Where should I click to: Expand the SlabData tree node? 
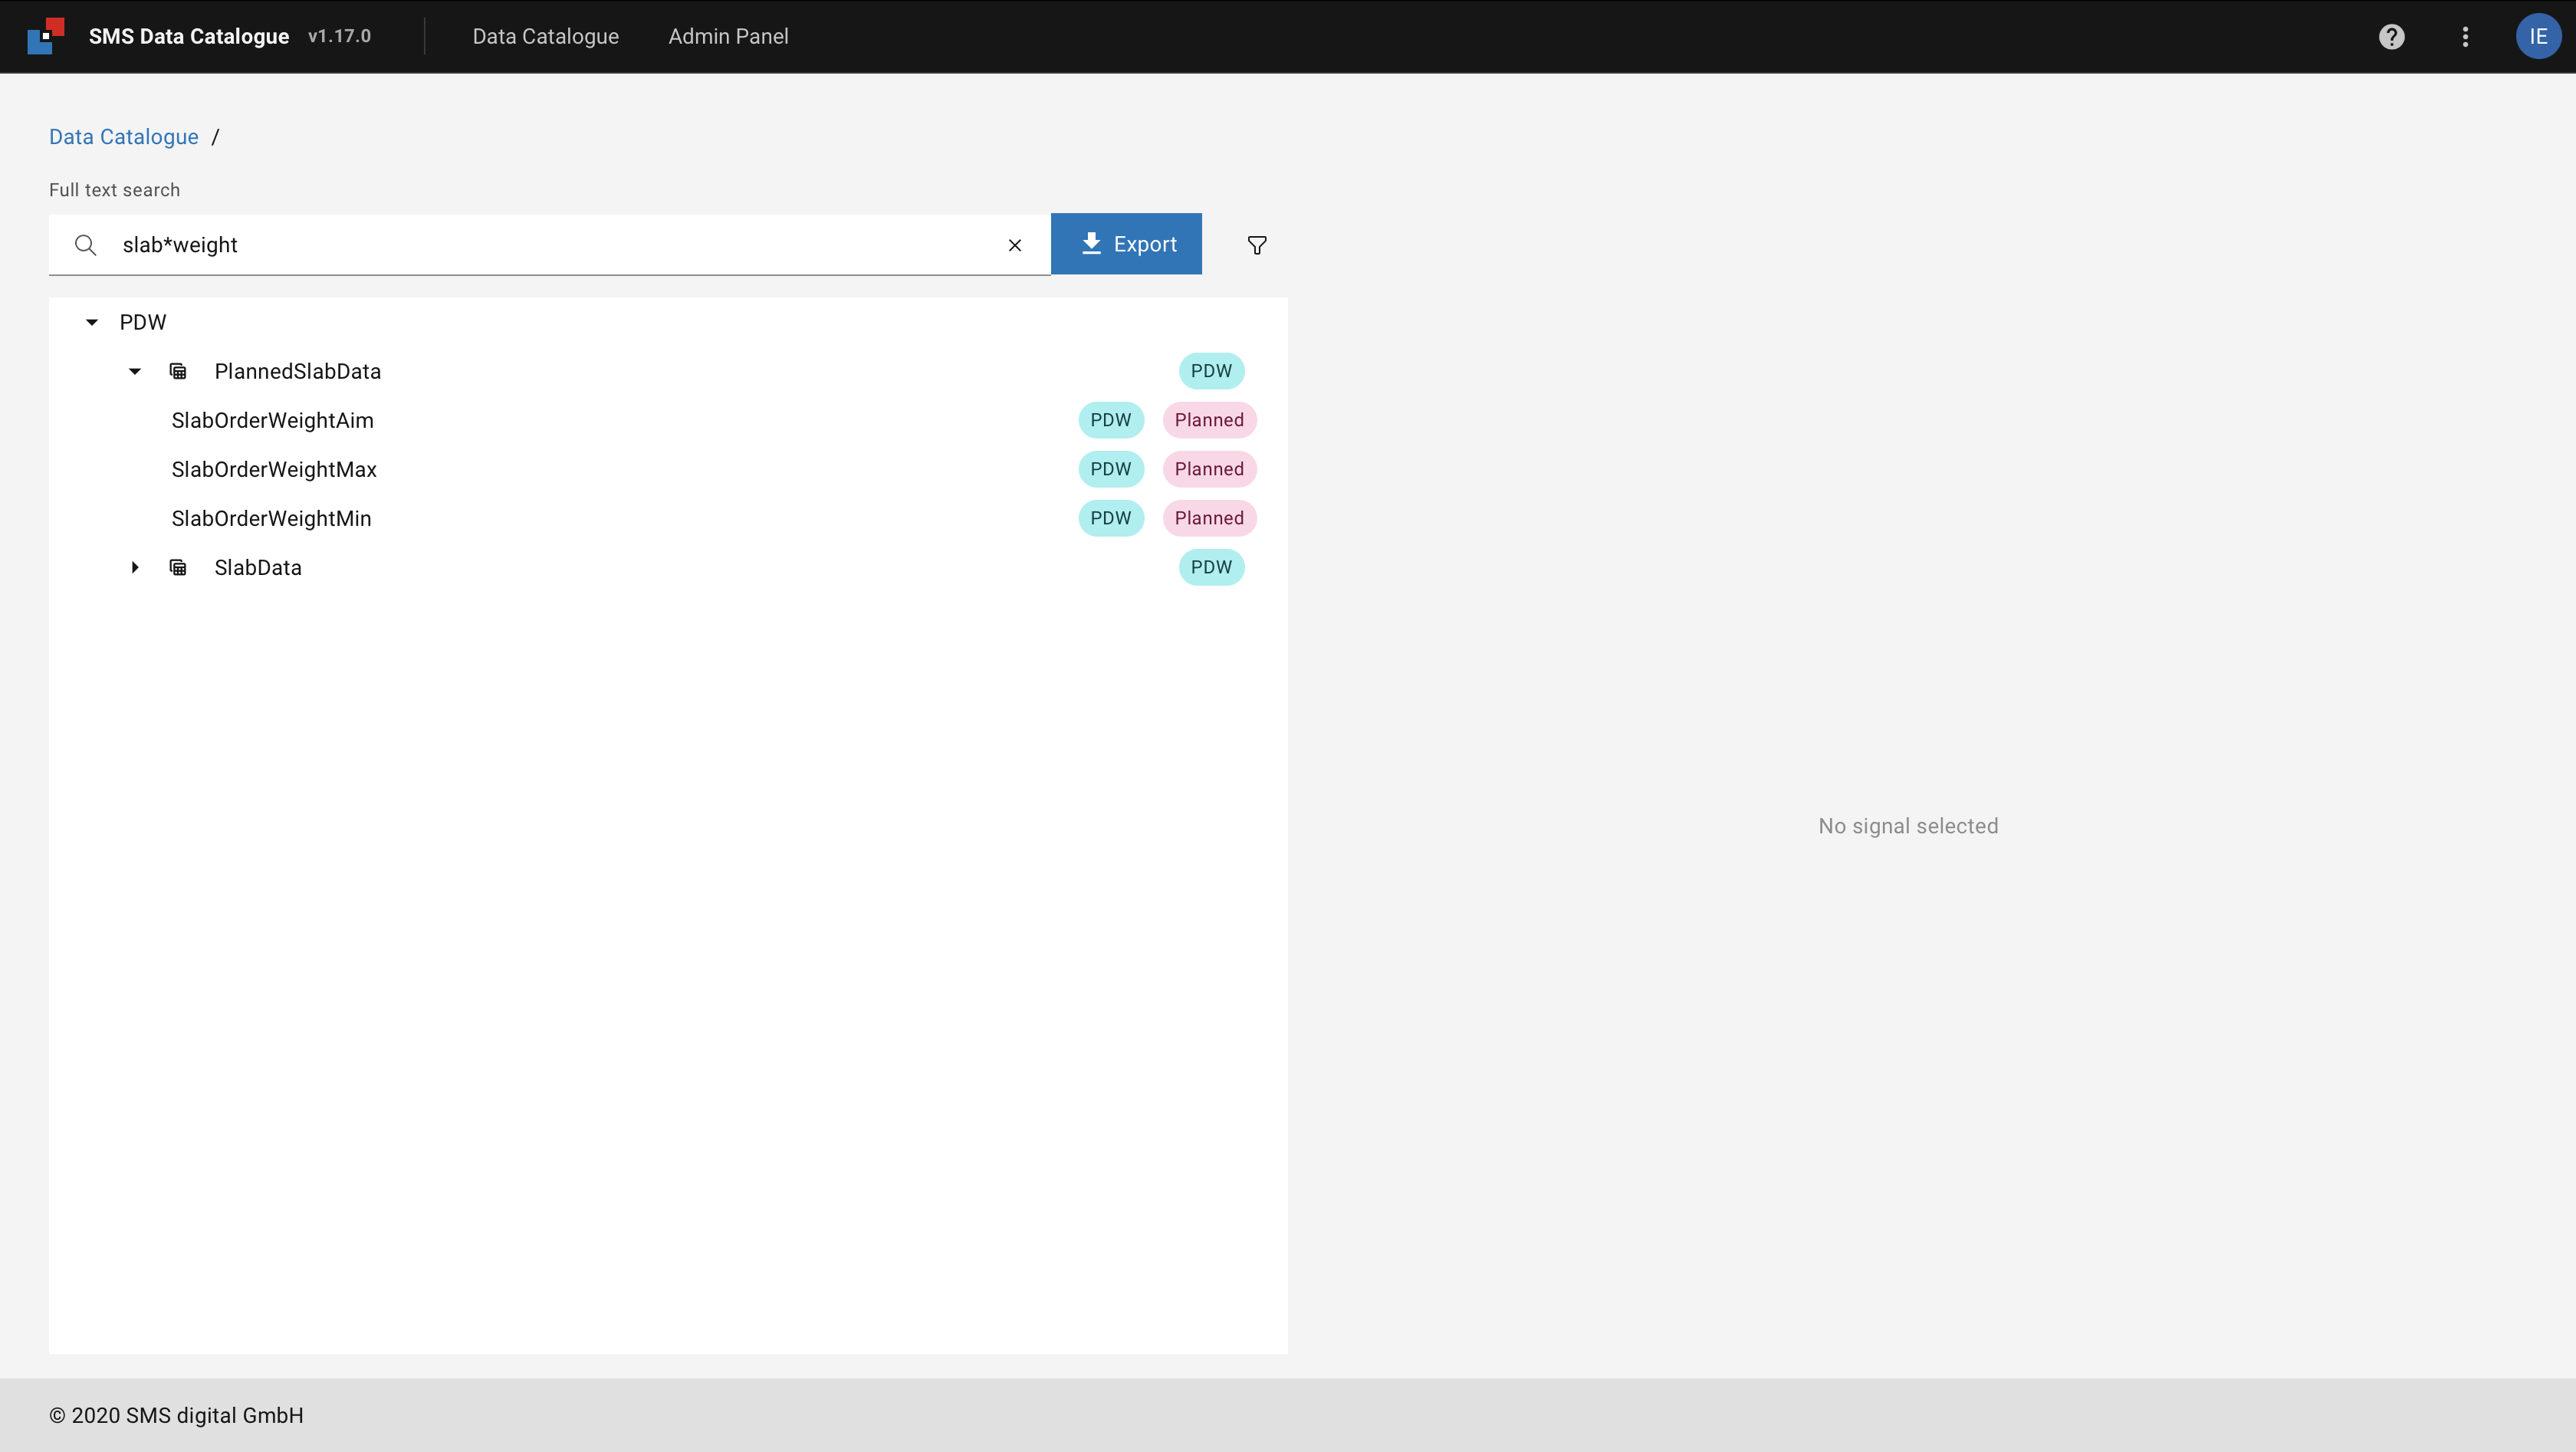[x=135, y=567]
